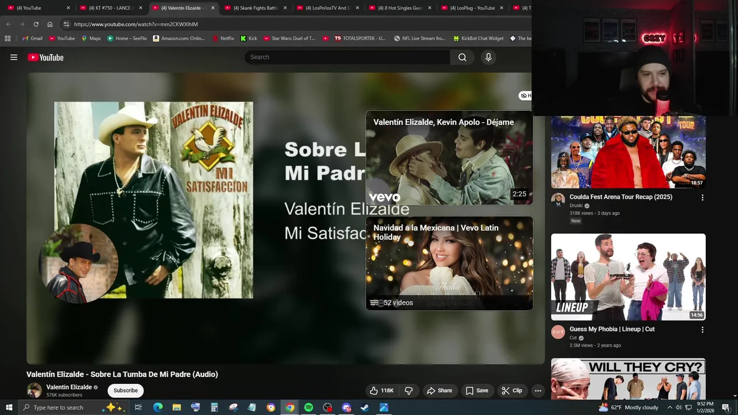Navigate back in browser

[x=8, y=24]
